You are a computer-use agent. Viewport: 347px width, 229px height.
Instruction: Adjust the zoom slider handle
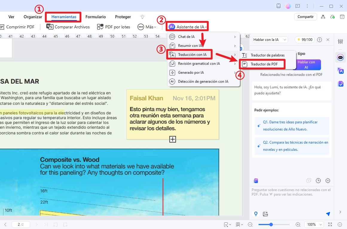pos(271,225)
